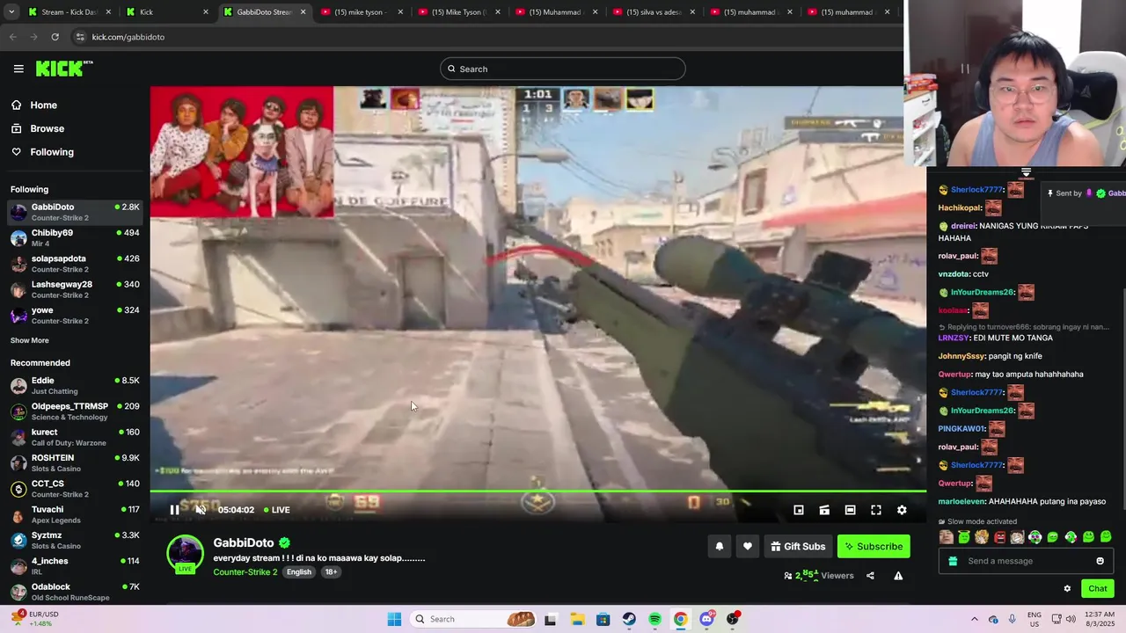The image size is (1126, 633).
Task: Click the Counter-Strike 2 category link
Action: coord(245,571)
